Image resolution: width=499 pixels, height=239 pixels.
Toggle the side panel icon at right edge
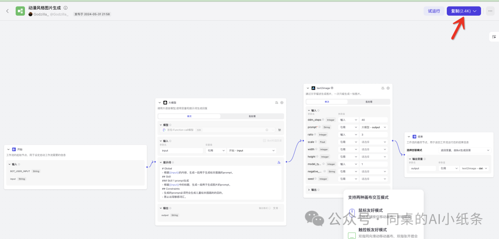pyautogui.click(x=494, y=36)
